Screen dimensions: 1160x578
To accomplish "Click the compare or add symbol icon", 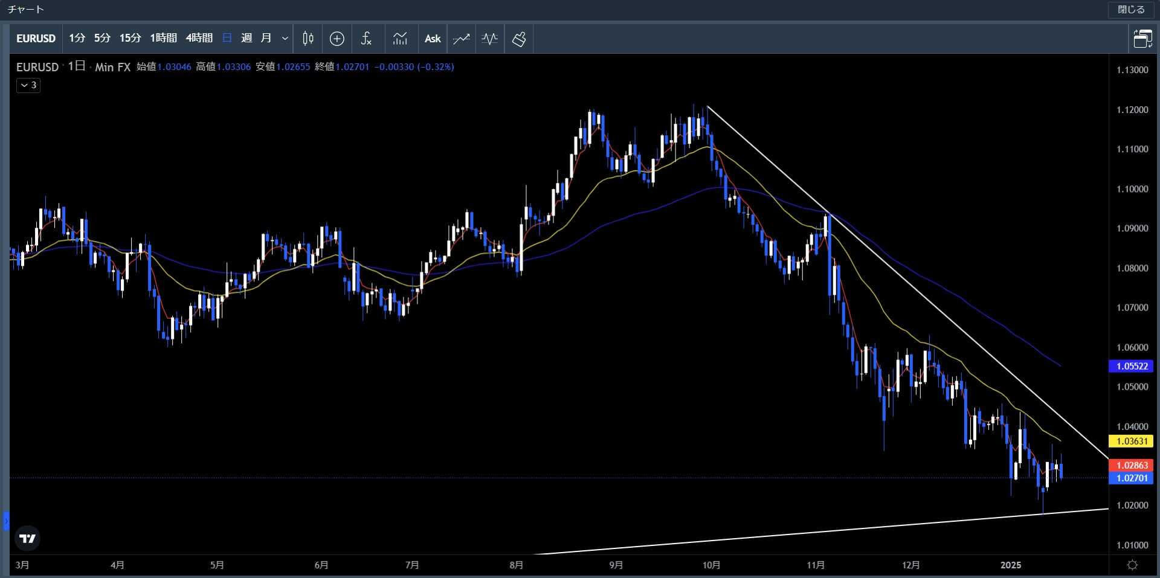I will click(x=337, y=39).
